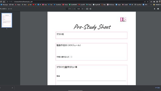Click the zoom percentage field

[78, 9]
